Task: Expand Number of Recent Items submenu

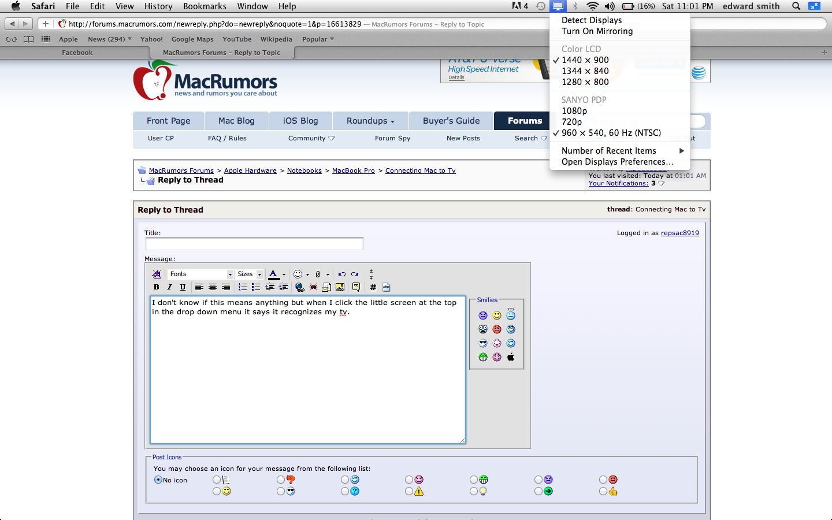Action: pyautogui.click(x=620, y=151)
